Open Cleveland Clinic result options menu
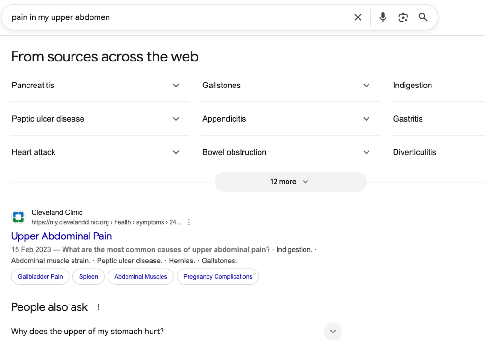The width and height of the screenshot is (485, 341). pos(189,222)
